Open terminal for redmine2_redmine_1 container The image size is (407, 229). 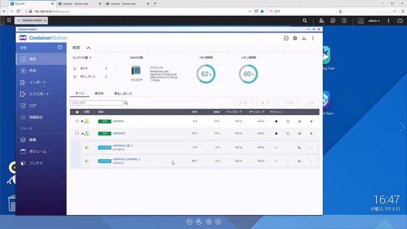click(x=300, y=161)
